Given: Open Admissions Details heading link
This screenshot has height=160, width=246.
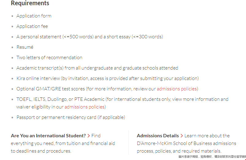Looking at the screenshot, I should coord(158,136).
